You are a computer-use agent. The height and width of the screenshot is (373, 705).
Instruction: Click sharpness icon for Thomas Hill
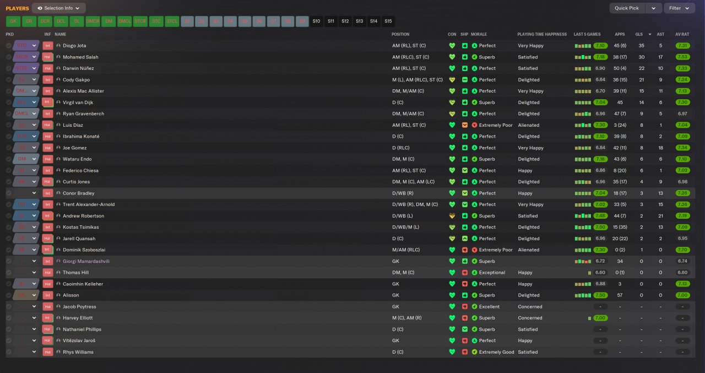[x=465, y=273]
